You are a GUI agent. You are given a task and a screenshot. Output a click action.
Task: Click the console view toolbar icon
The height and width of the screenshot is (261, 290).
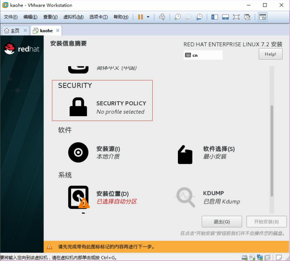coord(263,17)
